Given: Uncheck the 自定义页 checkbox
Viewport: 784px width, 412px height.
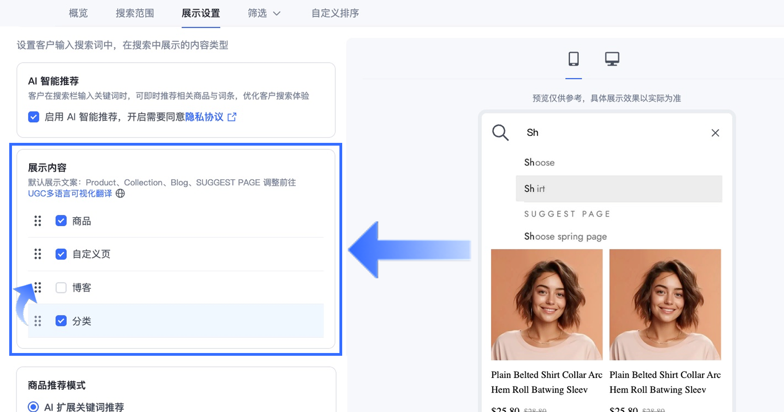Looking at the screenshot, I should click(61, 254).
